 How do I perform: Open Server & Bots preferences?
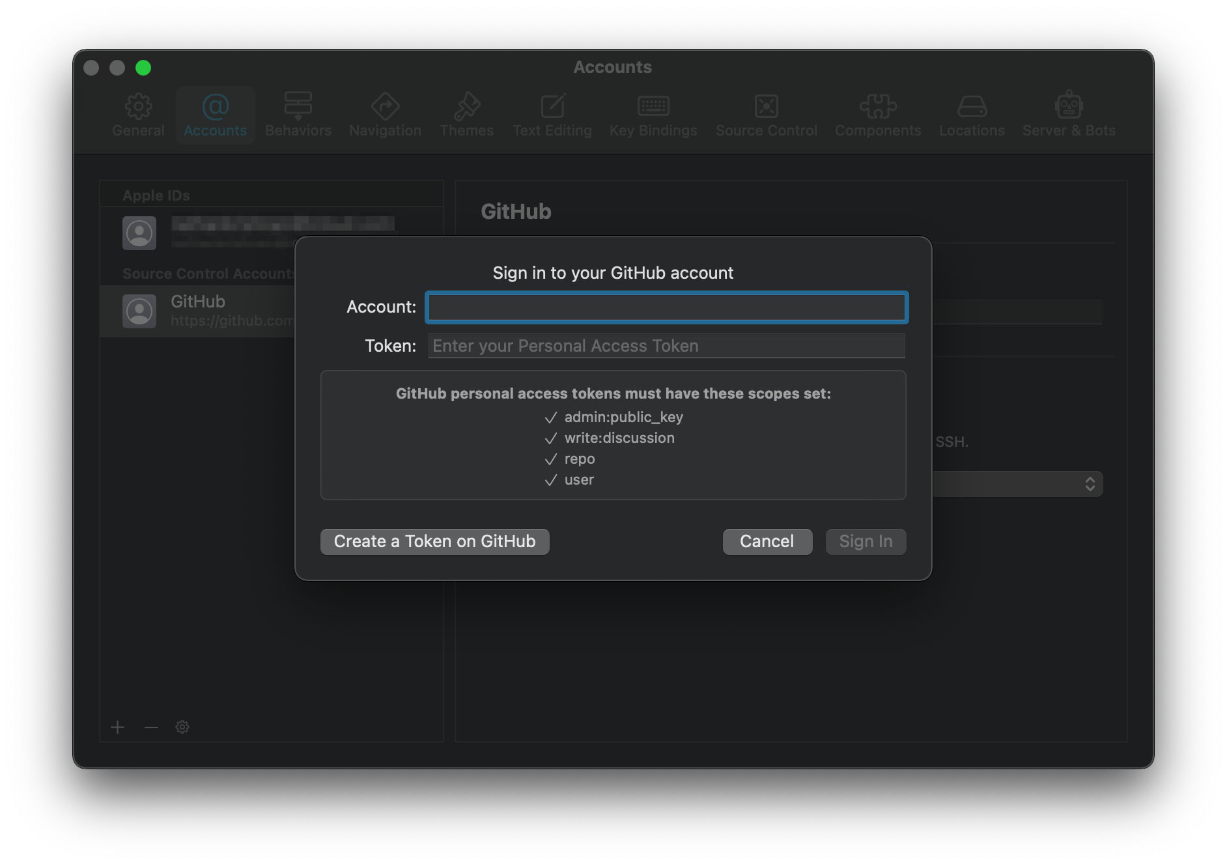tap(1069, 116)
